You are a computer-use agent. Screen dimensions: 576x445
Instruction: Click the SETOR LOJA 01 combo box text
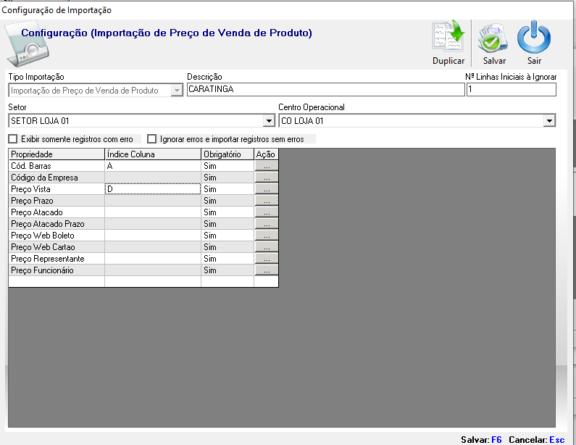[x=40, y=120]
